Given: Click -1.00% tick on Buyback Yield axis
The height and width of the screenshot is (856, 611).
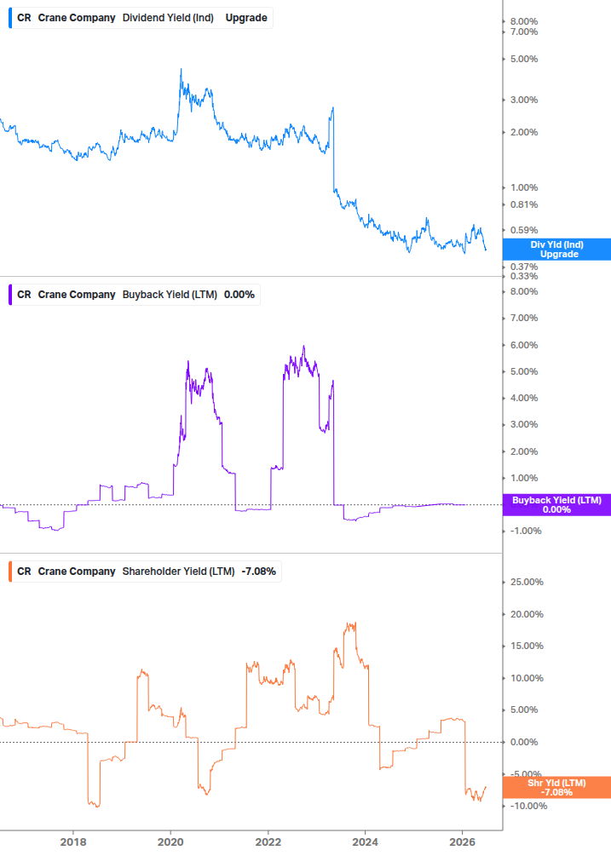Looking at the screenshot, I should click(x=526, y=531).
